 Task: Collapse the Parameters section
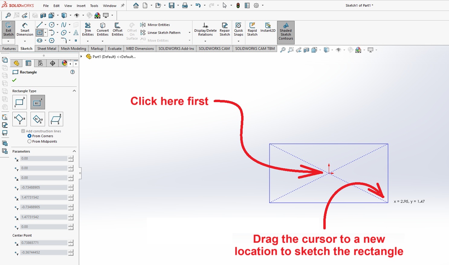pos(74,151)
